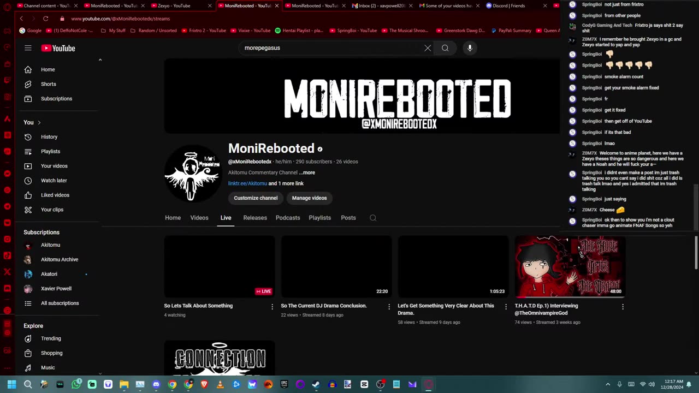Switch to the Releases tab
The image size is (699, 393).
click(x=255, y=218)
